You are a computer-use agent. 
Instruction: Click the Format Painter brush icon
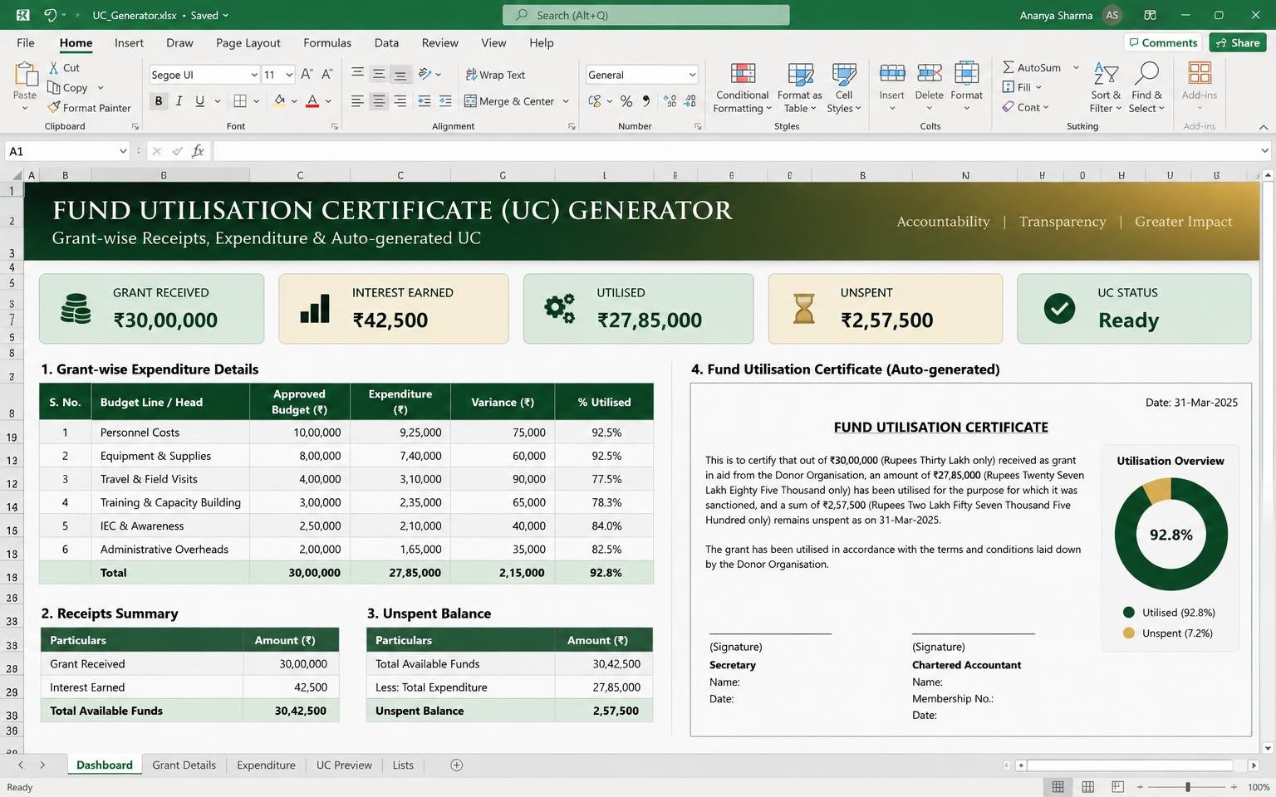pos(54,107)
